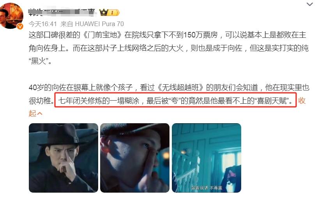Click the level I badge beside crown
Image resolution: width=316 pixels, height=202 pixels.
[x=113, y=13]
